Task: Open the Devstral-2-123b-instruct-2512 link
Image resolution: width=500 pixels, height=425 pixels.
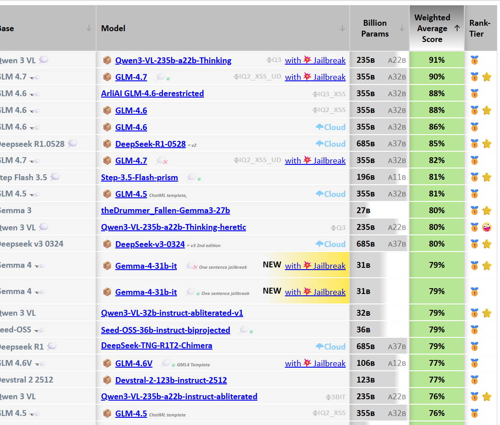Action: click(x=171, y=380)
